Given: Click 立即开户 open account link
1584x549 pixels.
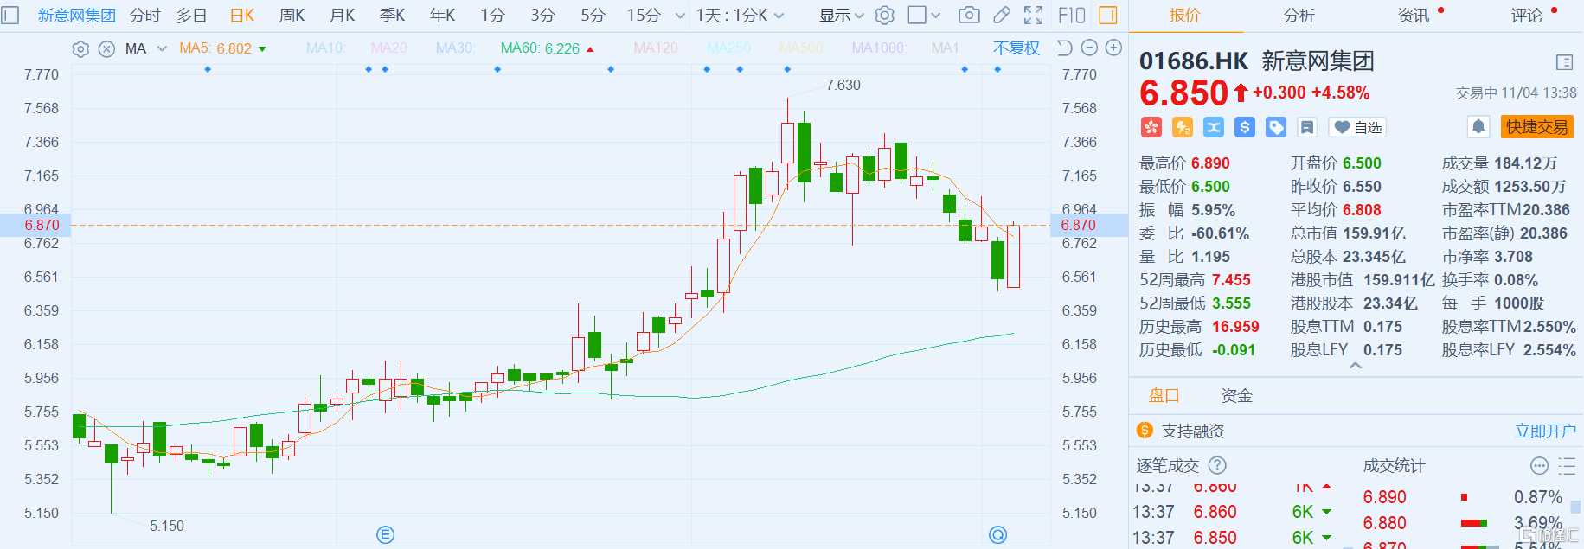Looking at the screenshot, I should pyautogui.click(x=1545, y=431).
